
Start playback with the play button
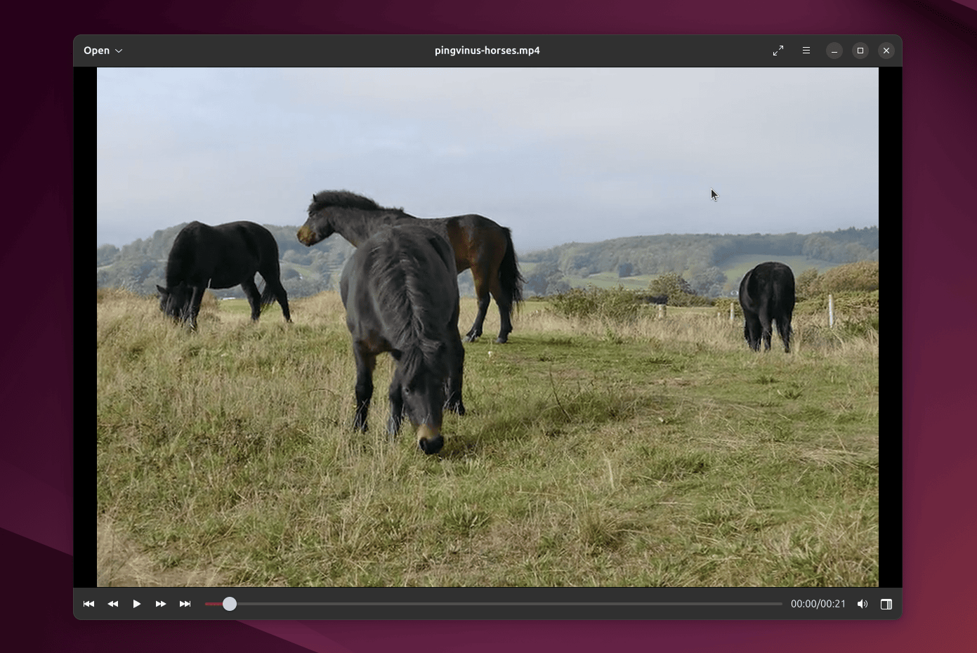[137, 604]
